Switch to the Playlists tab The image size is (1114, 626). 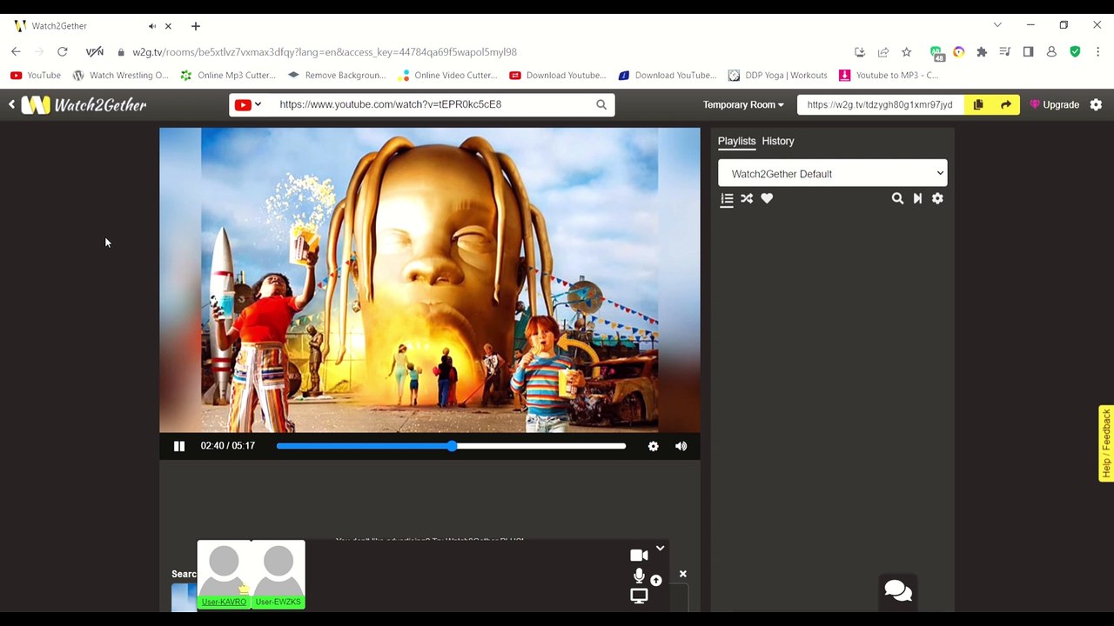[x=736, y=141]
